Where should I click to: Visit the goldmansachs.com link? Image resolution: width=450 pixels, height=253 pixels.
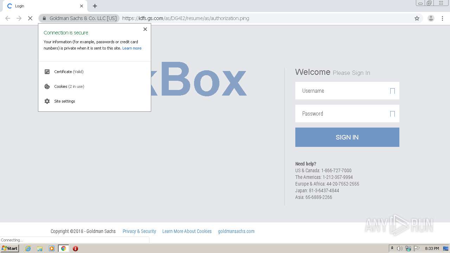[236, 231]
